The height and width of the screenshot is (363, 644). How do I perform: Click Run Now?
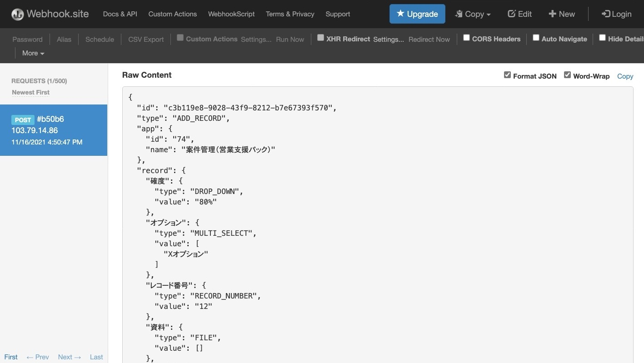pyautogui.click(x=290, y=39)
